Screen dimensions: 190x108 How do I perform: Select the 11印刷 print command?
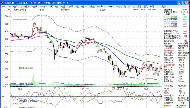tap(100, 6)
